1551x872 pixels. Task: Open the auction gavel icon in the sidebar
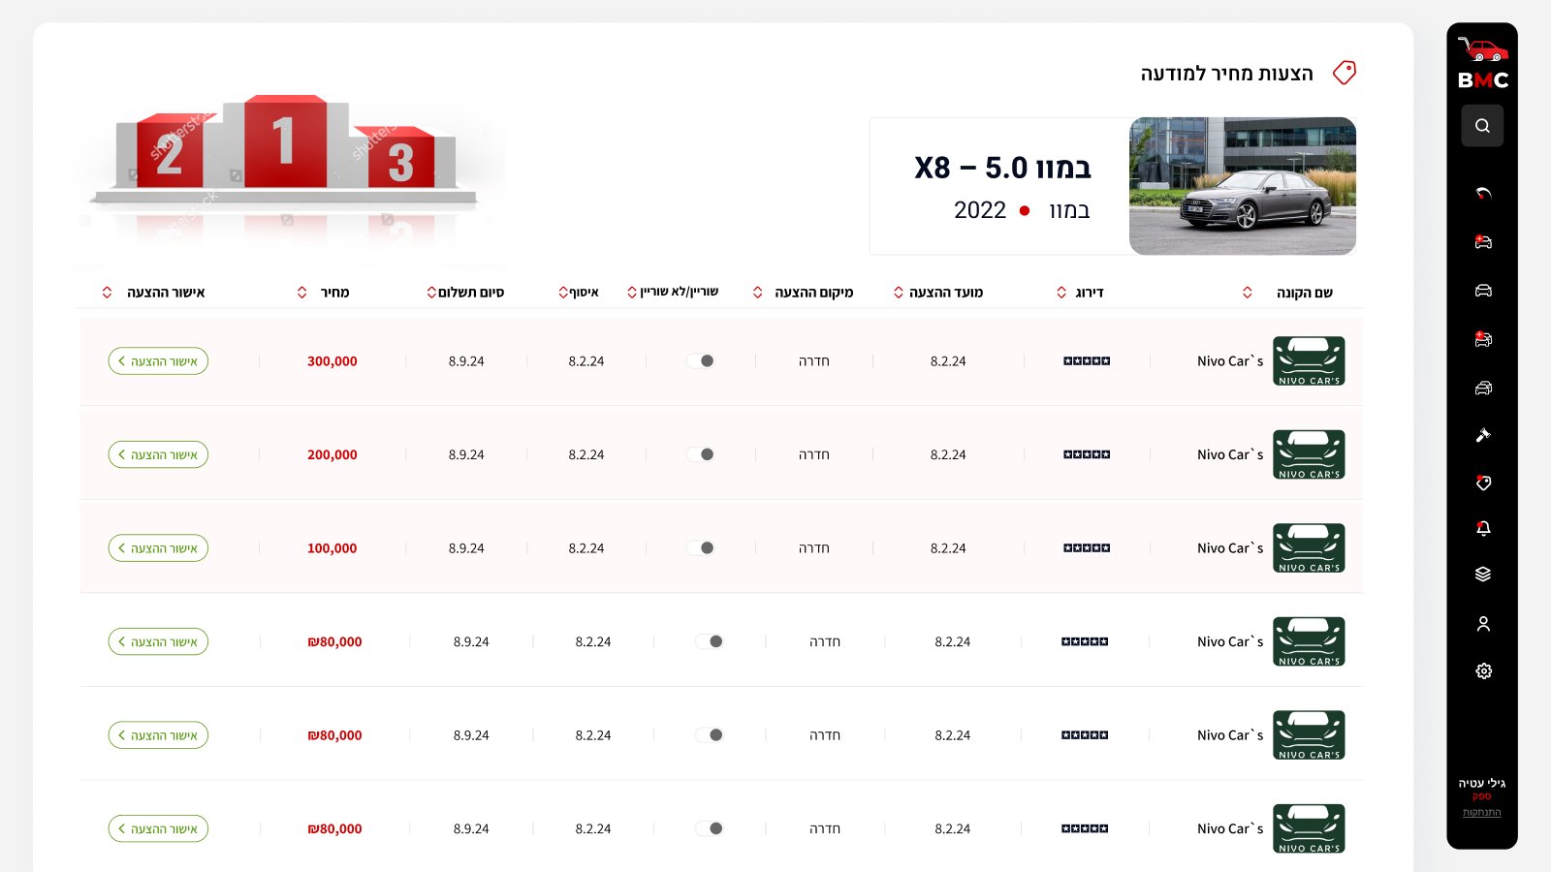1483,435
